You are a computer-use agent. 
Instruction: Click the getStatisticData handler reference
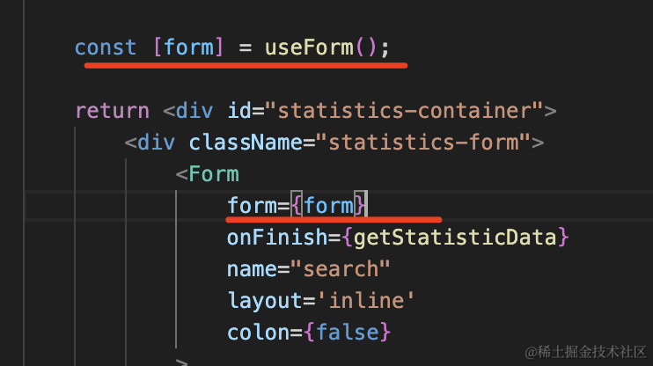455,238
